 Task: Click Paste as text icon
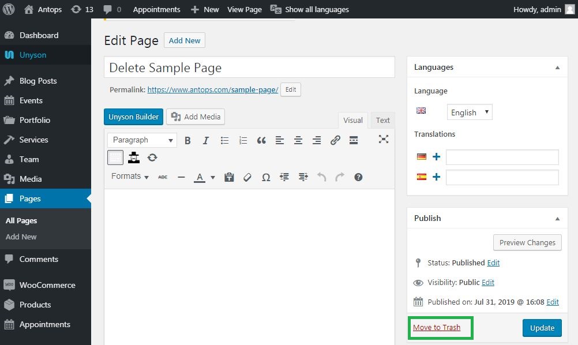[x=229, y=177]
